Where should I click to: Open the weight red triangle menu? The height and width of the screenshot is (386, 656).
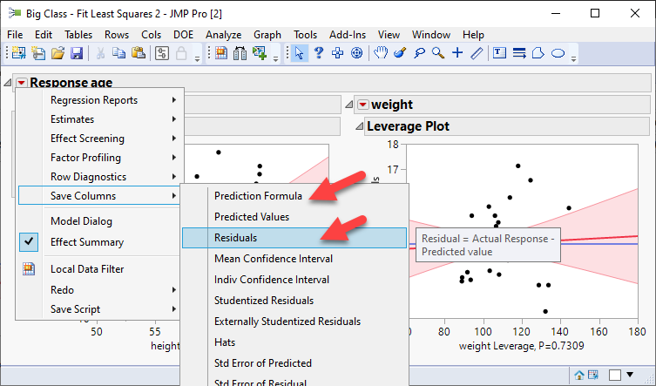(363, 105)
